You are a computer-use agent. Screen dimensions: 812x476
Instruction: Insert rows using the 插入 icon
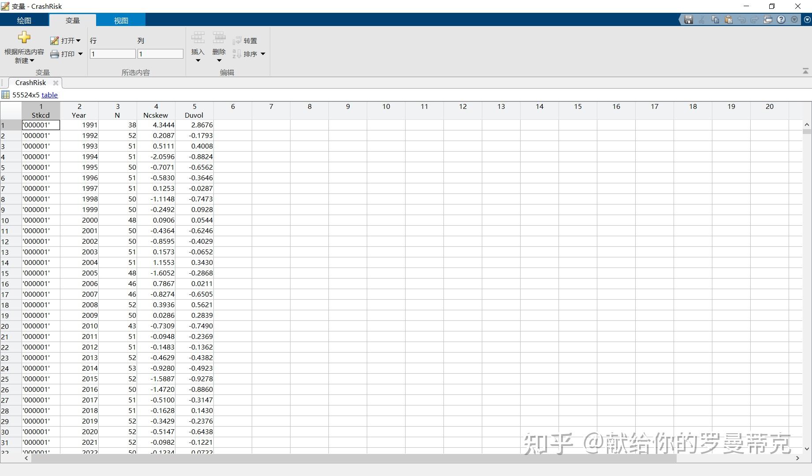click(198, 39)
